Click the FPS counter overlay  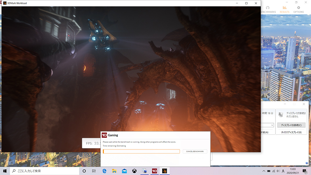point(91,143)
